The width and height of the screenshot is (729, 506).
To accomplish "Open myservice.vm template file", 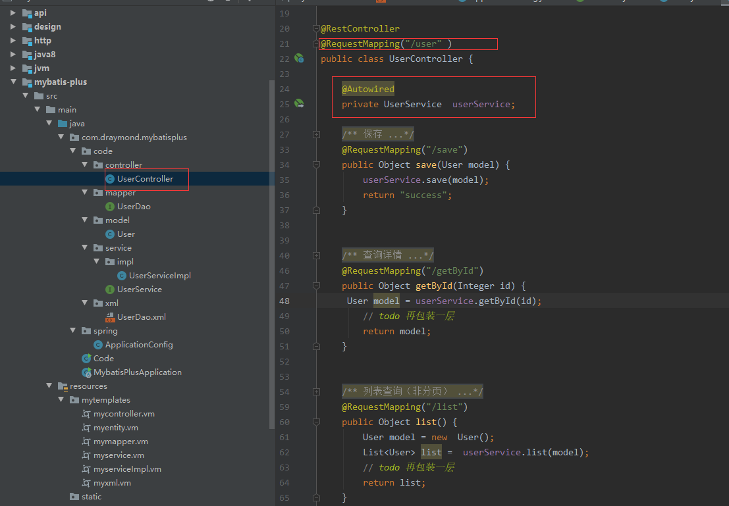I will (119, 455).
